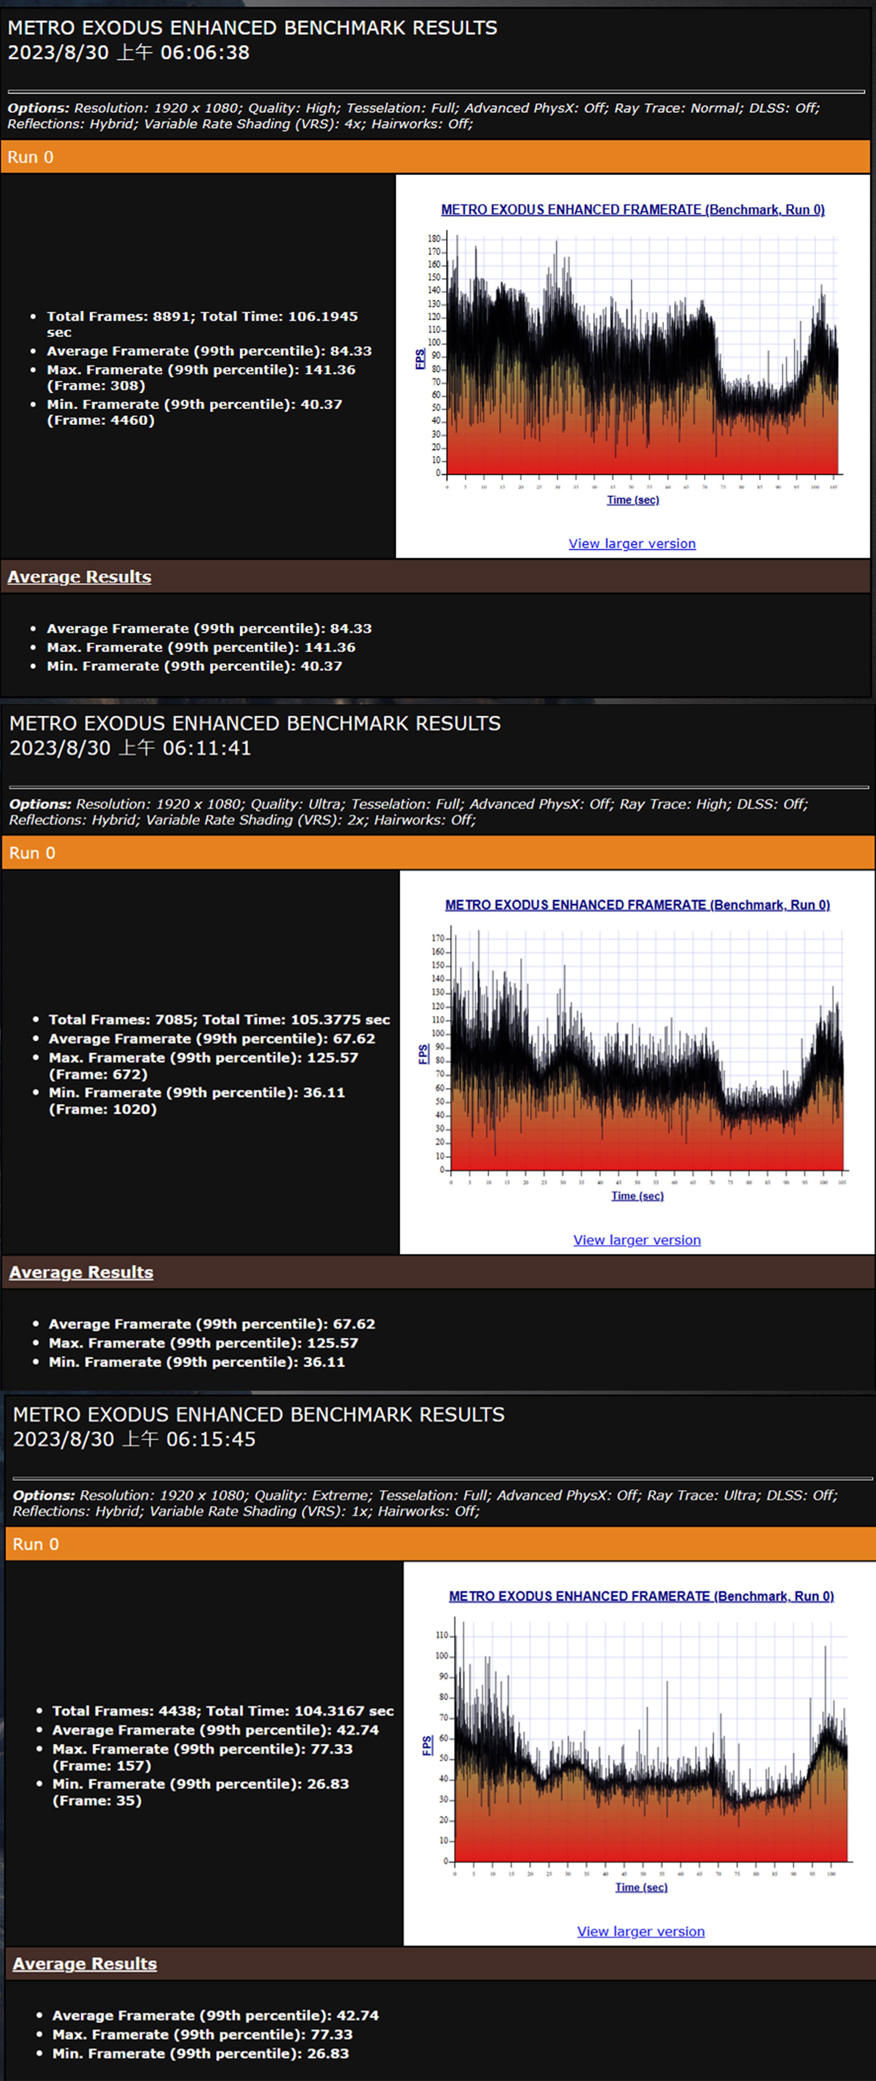Click the first report's 'View larger version' link
This screenshot has height=2081, width=876.
[632, 544]
